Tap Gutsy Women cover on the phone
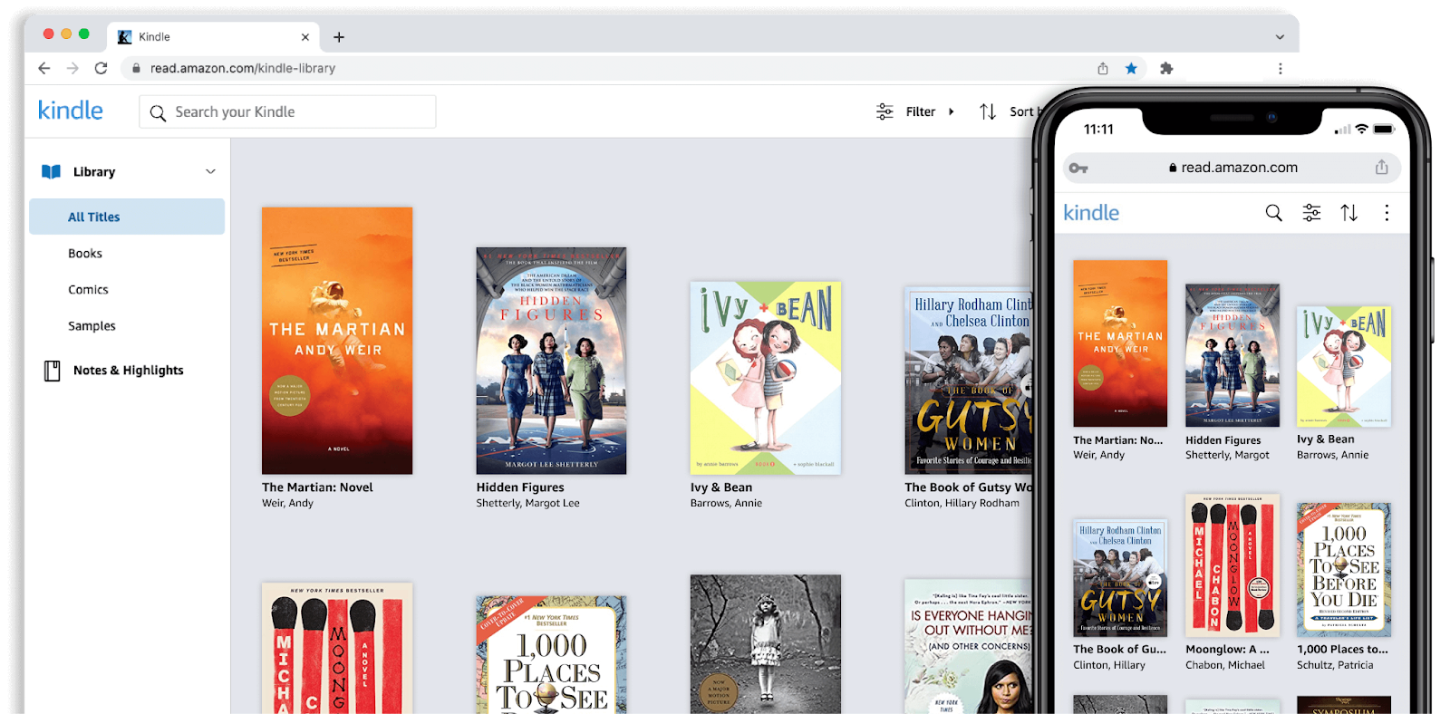This screenshot has width=1450, height=714. pos(1120,578)
